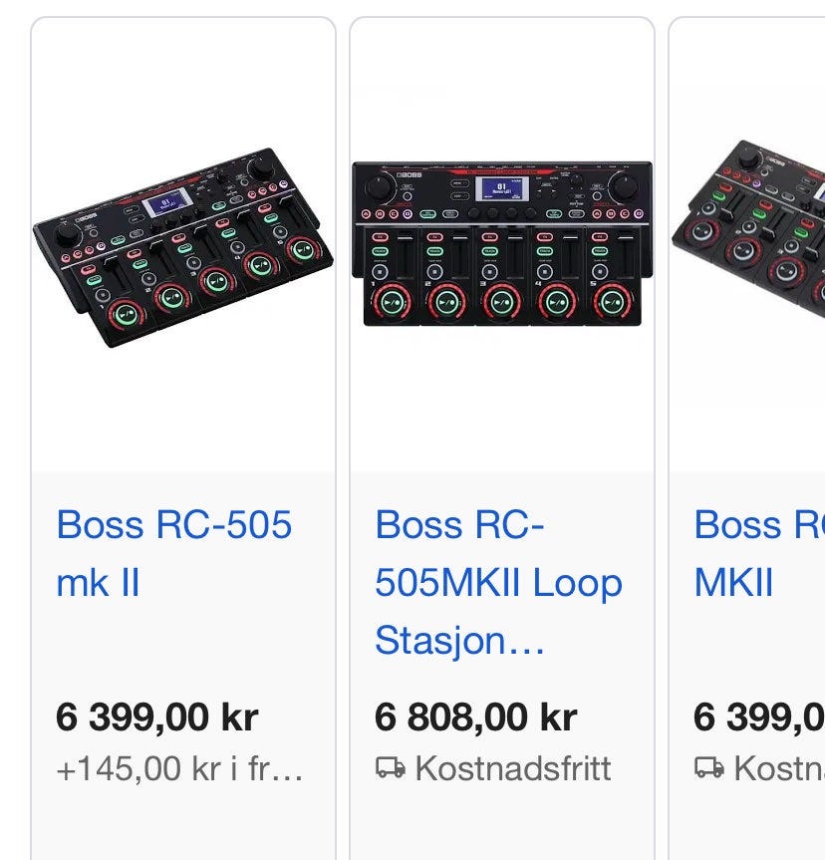Open the "Boss RC-505 mk II" product title link
Viewport: 825px width, 860px height.
pos(174,553)
